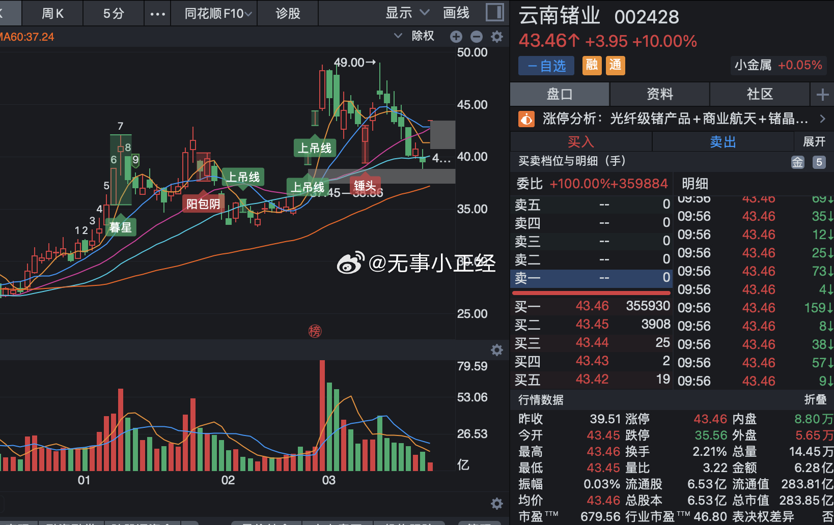Click the zoom-in icon above the chart

click(456, 36)
